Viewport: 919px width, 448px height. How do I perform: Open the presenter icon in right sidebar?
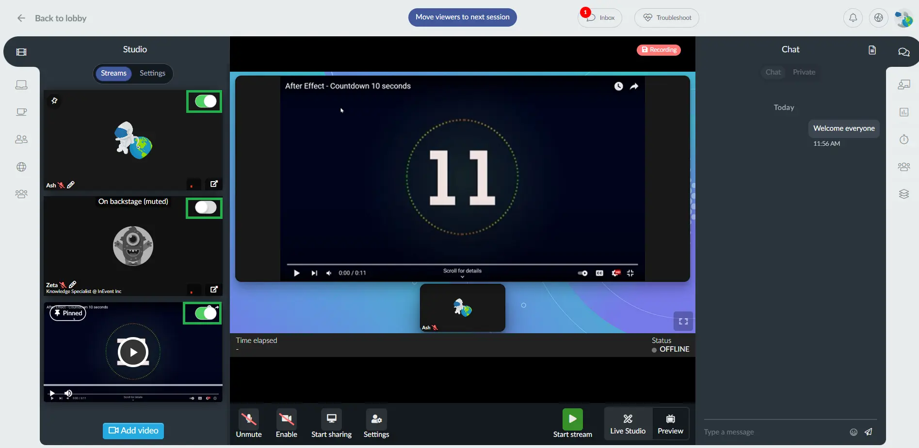click(x=904, y=85)
